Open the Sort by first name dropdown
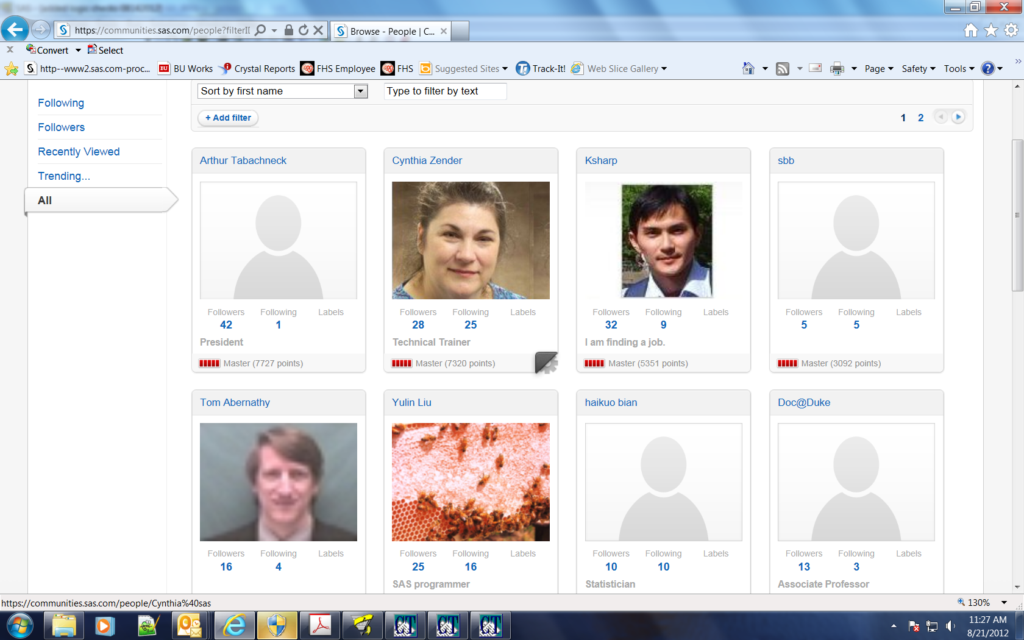1024x640 pixels. click(361, 91)
